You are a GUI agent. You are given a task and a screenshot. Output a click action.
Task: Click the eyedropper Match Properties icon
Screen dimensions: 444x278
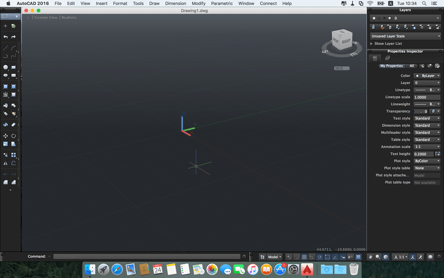pyautogui.click(x=430, y=66)
